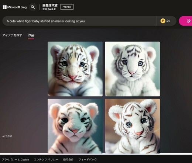Click the Microsoft Bing logo
The height and width of the screenshot is (163, 192).
tap(15, 7)
